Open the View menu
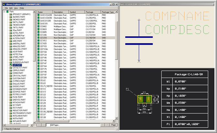The image size is (217, 133). coord(16,8)
